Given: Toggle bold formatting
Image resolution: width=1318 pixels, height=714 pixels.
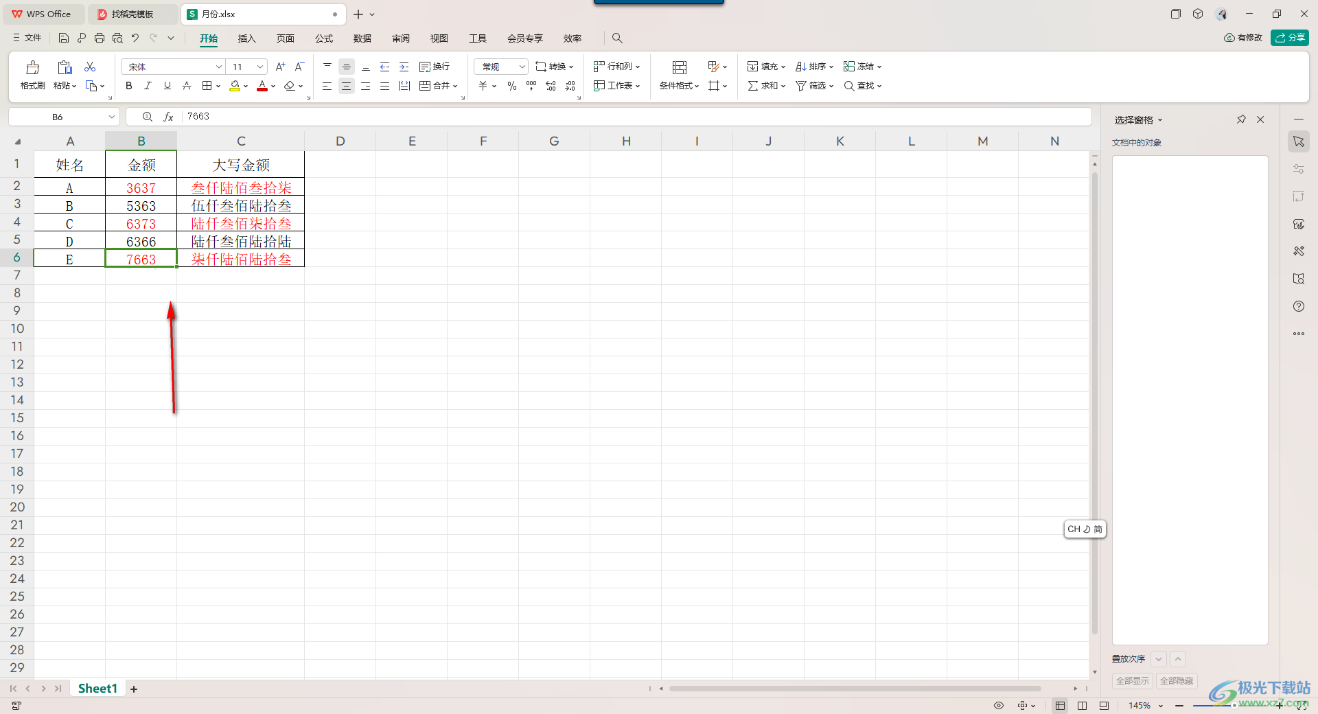Looking at the screenshot, I should (x=129, y=86).
